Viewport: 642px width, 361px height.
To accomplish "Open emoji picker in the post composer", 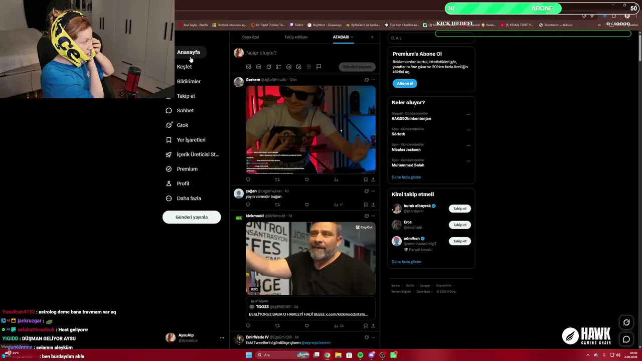I will [288, 67].
